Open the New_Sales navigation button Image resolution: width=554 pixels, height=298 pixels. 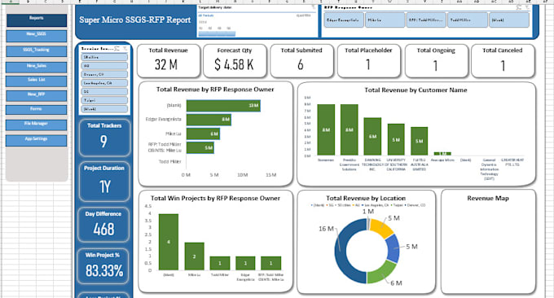coord(36,67)
